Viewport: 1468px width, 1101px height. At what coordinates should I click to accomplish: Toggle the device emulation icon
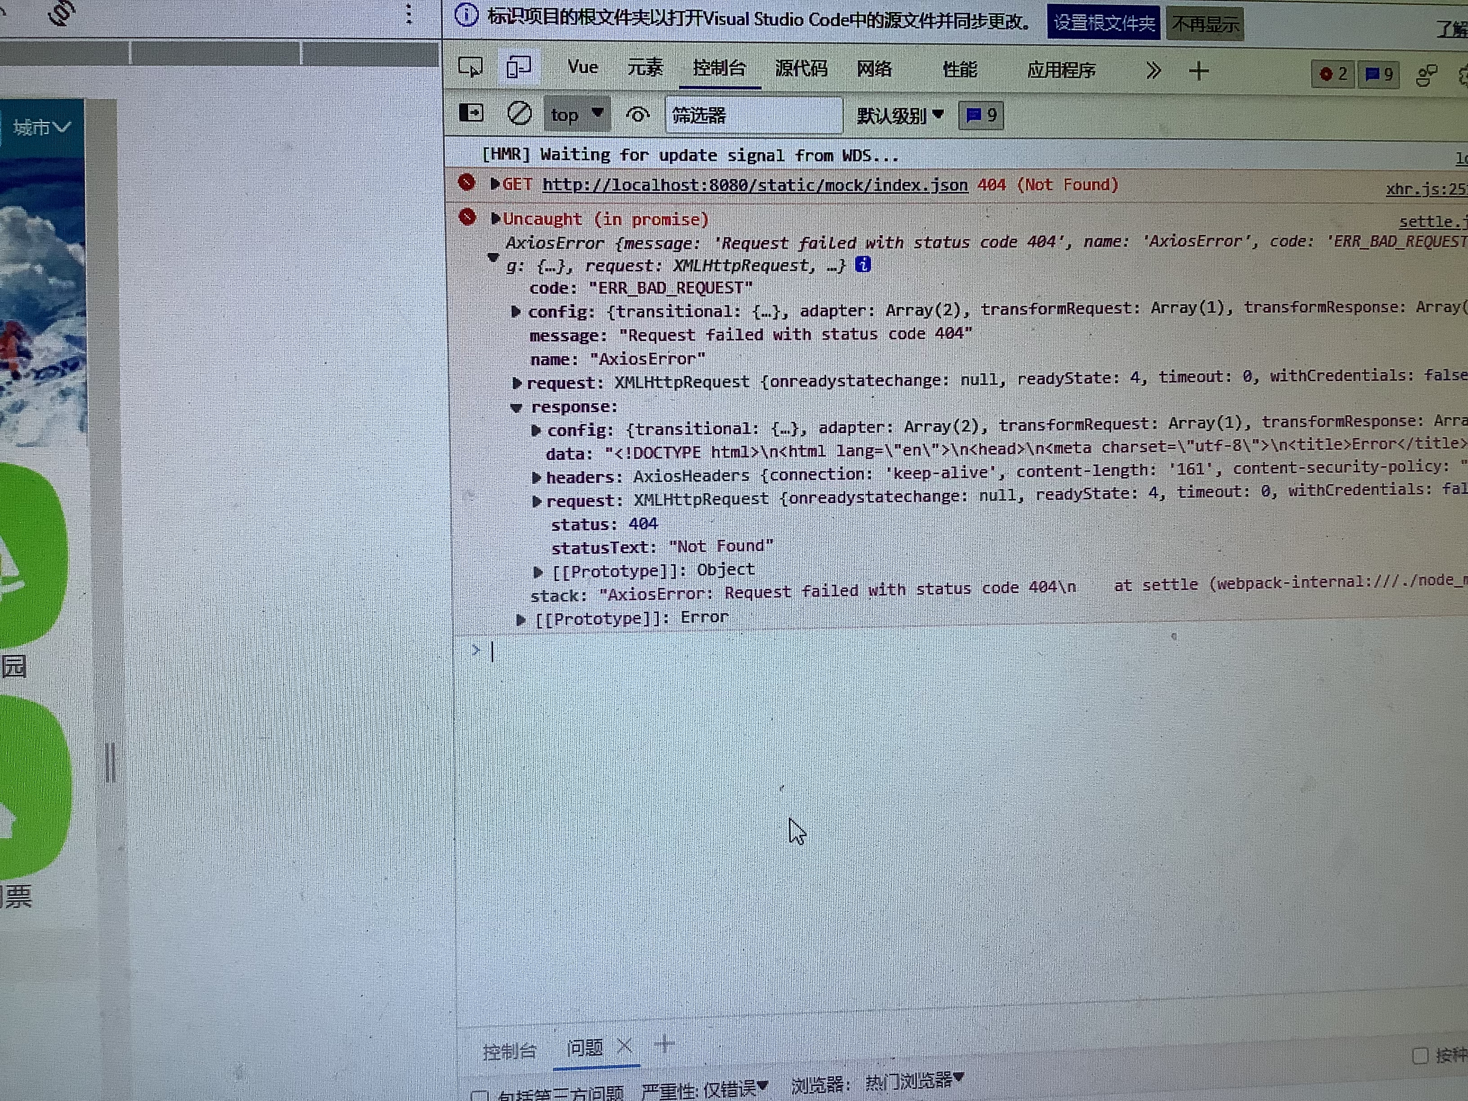518,67
